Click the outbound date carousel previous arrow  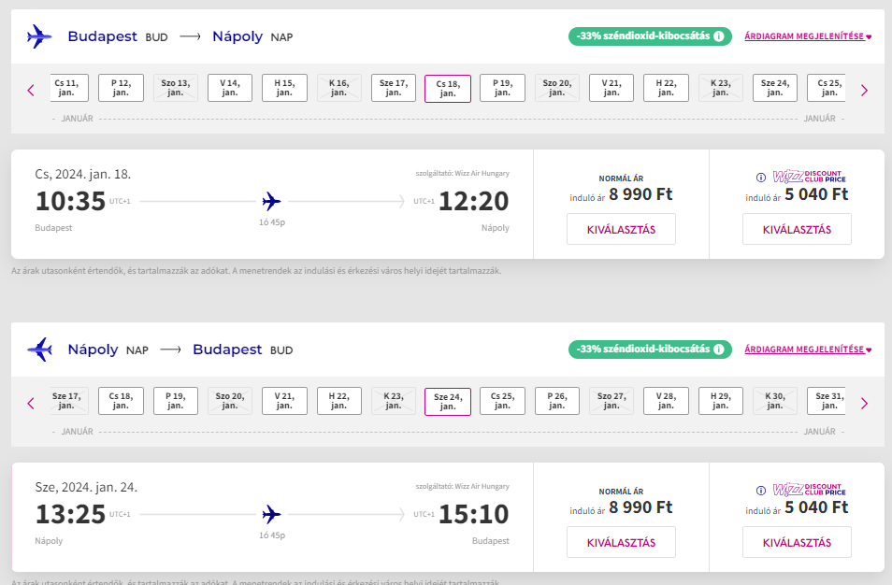[x=31, y=91]
